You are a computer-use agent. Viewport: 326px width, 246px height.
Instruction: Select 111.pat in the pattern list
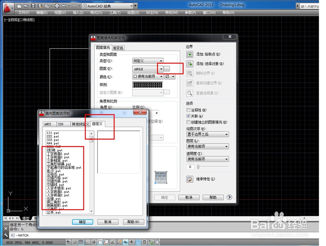[x=53, y=133]
